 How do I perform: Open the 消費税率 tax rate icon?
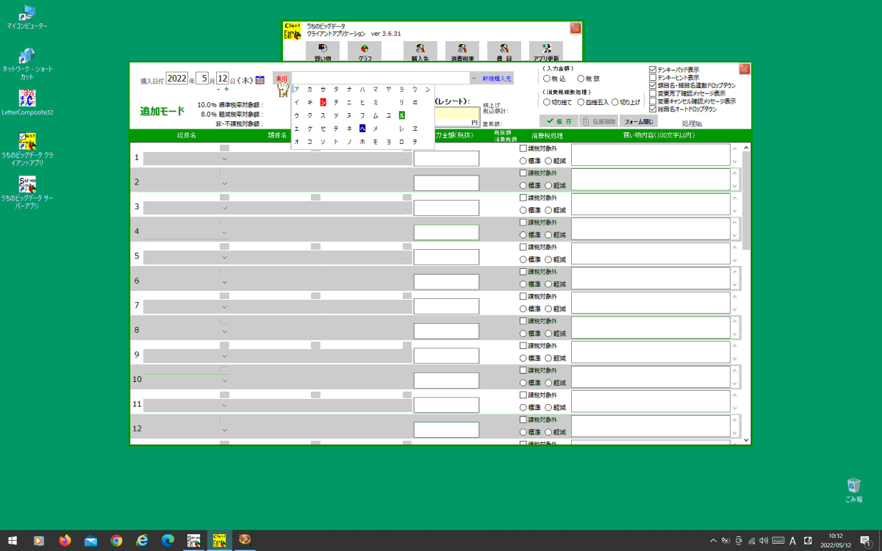[x=462, y=51]
